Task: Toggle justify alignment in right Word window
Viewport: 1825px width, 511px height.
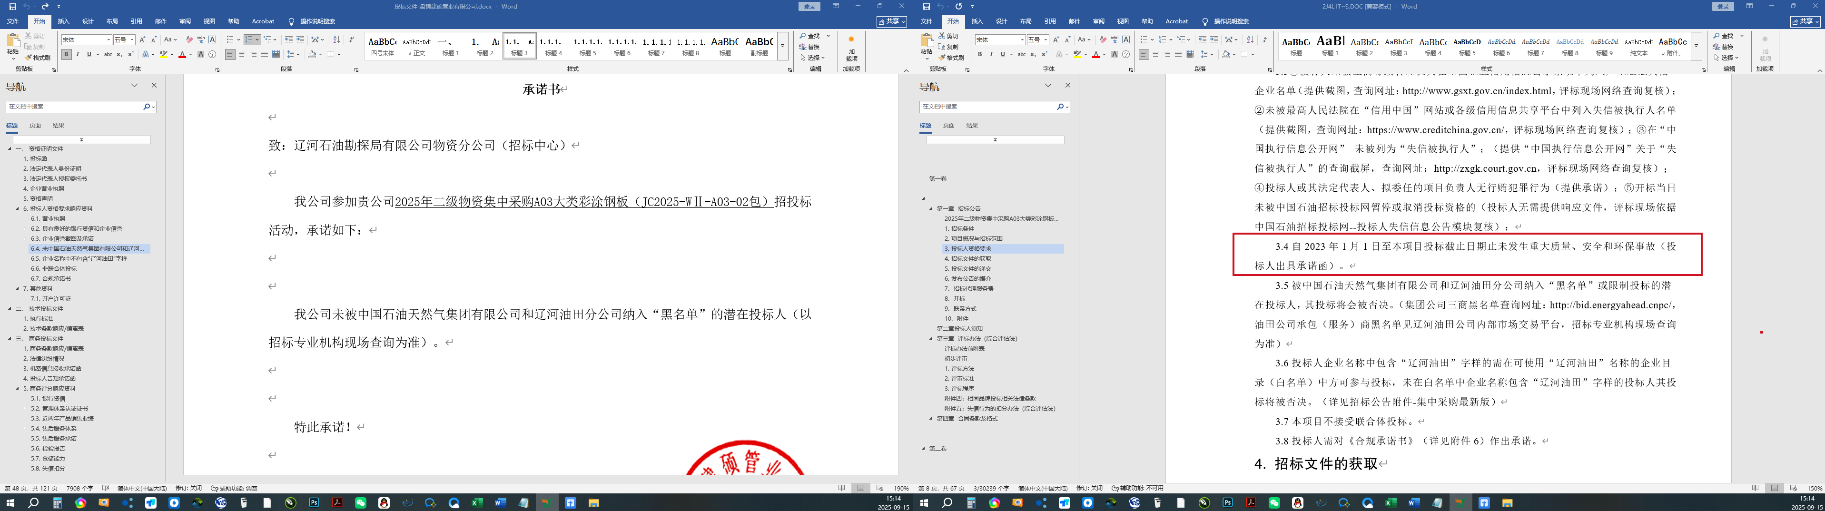Action: [1178, 54]
